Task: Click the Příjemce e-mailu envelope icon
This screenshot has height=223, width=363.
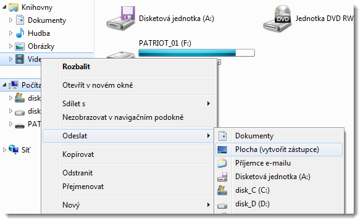Action: click(222, 163)
